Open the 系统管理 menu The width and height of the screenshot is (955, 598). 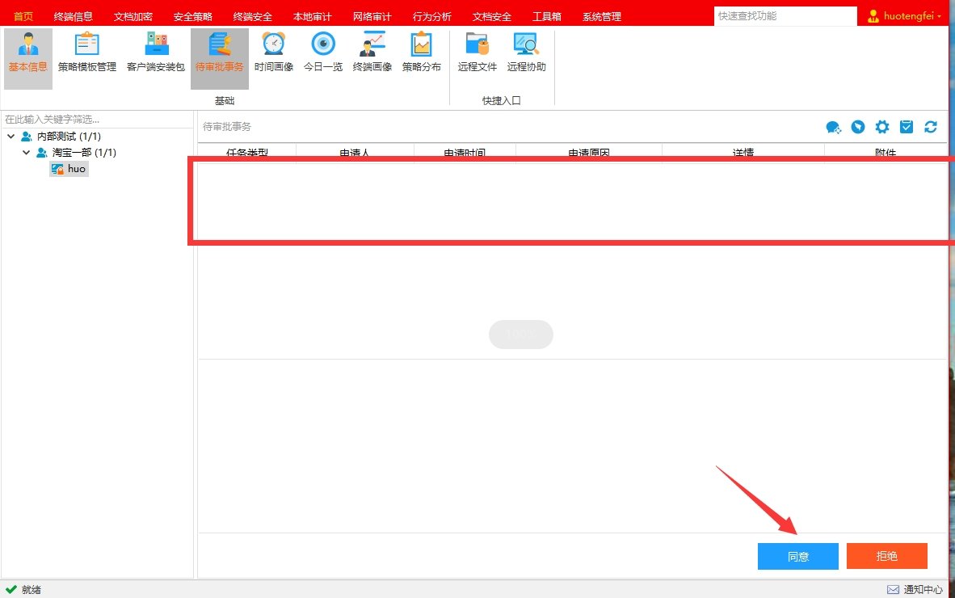coord(601,15)
